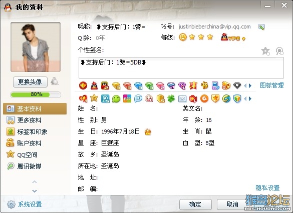The image size is (293, 213).
Task: Click the purple S diamond badge
Action: (182, 86)
